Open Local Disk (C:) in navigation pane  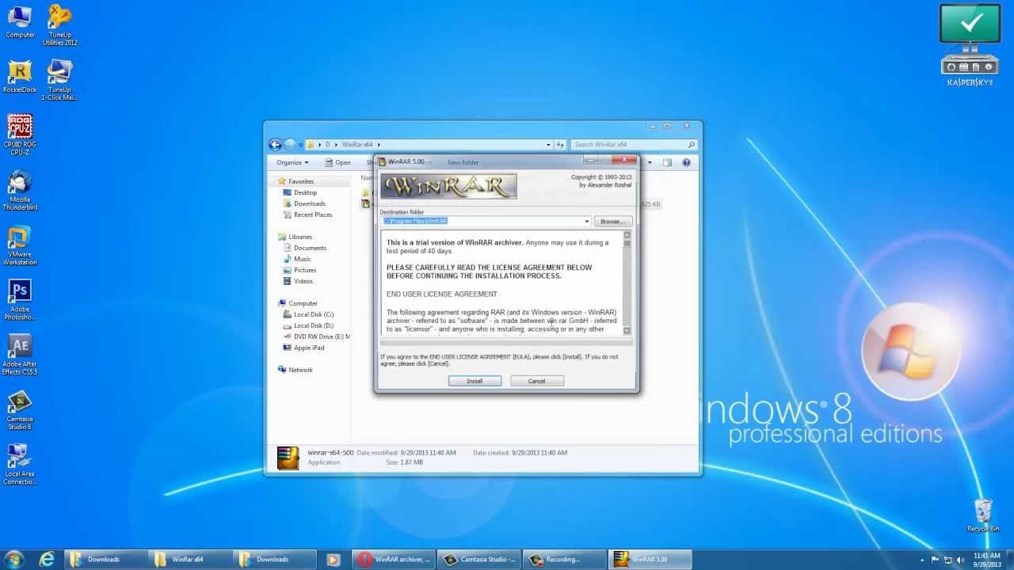pyautogui.click(x=313, y=314)
